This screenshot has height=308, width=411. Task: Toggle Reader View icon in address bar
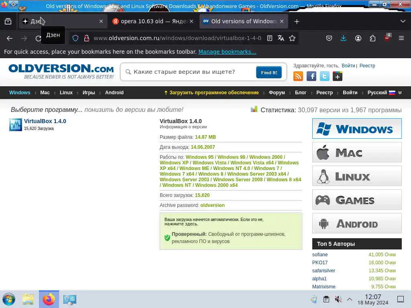(x=269, y=38)
